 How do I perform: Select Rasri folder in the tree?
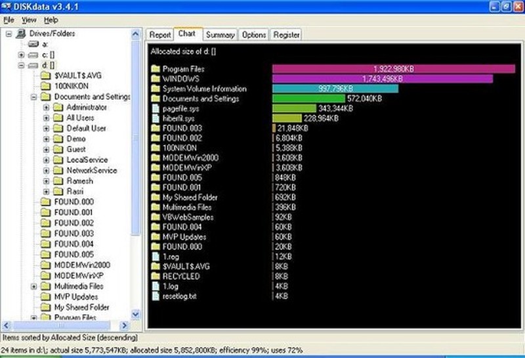(75, 191)
